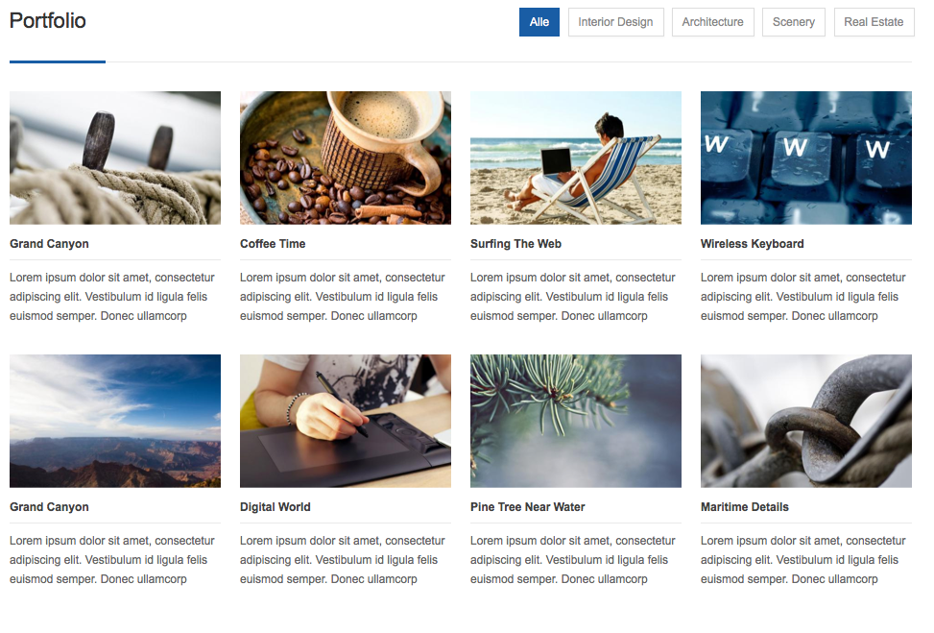Open the Digital World title link

coord(275,507)
